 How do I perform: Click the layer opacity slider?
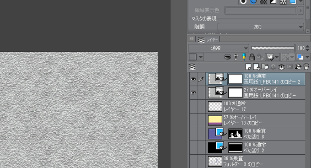coord(273,48)
